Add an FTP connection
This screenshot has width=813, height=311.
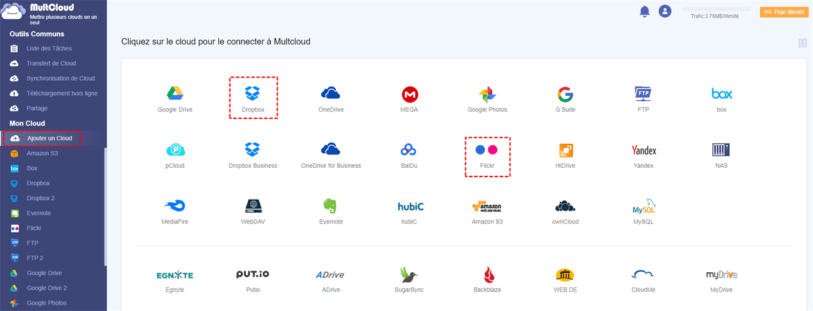pos(643,94)
